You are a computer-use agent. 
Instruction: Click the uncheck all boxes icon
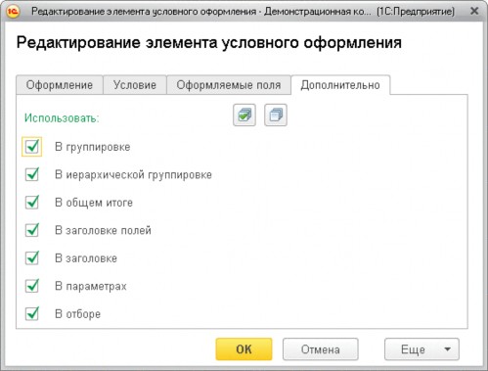click(276, 116)
